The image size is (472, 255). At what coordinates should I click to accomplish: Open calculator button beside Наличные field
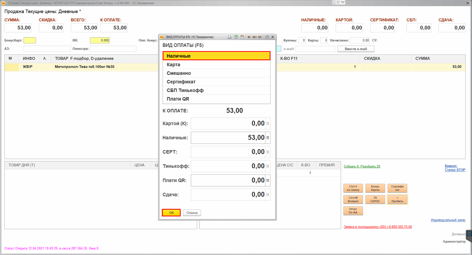268,138
